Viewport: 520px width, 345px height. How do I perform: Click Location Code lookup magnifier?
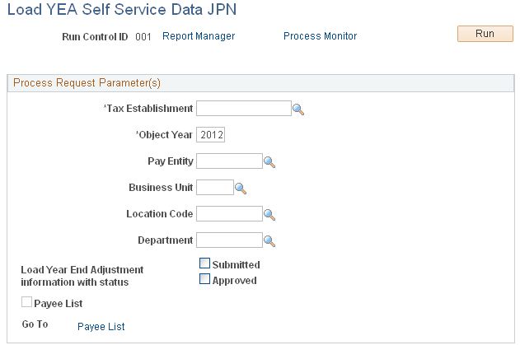click(269, 215)
